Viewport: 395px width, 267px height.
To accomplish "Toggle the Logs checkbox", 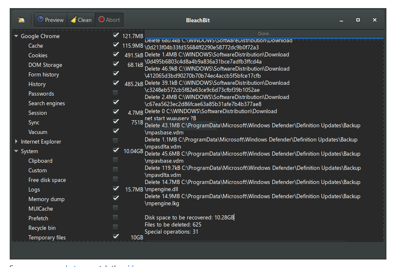I will [x=116, y=188].
